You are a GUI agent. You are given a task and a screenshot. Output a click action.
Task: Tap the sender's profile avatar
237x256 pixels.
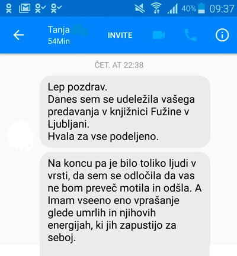point(21,135)
